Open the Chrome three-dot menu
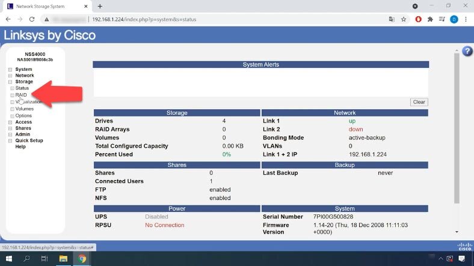This screenshot has height=266, width=474. coord(466,19)
